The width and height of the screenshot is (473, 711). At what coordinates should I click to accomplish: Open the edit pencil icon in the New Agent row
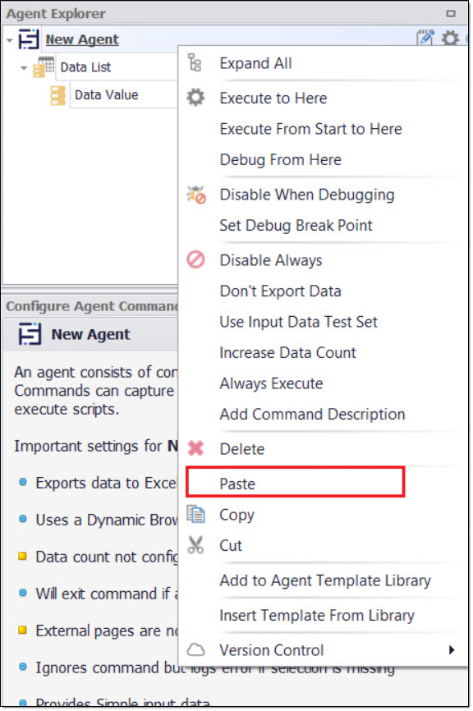[x=425, y=38]
